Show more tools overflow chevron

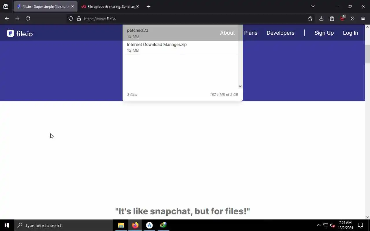click(352, 18)
